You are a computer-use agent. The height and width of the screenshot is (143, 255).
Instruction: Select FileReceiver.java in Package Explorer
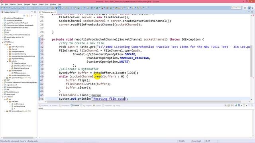pyautogui.click(x=20, y=73)
